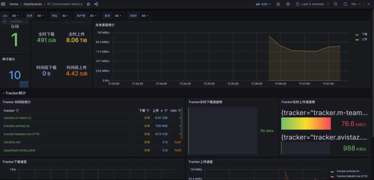Viewport: 374px width, 180px height.
Task: Open the three-dot menu of the 在线 panel
Action: pyautogui.click(x=27, y=22)
